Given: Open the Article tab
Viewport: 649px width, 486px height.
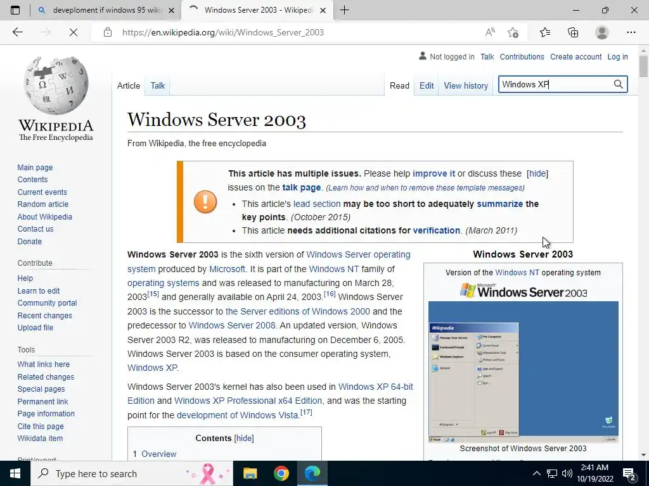Looking at the screenshot, I should tap(128, 85).
